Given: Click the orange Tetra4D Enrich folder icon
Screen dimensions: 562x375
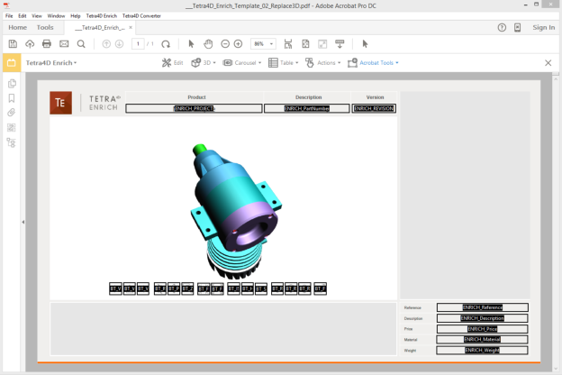Looking at the screenshot, I should [x=12, y=63].
